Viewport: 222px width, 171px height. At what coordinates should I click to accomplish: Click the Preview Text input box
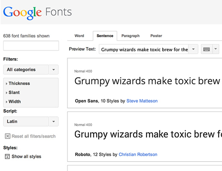(x=144, y=49)
